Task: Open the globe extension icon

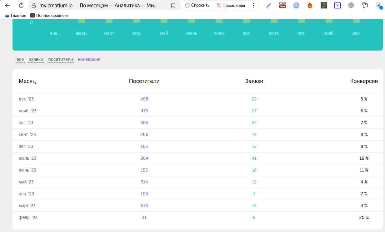Action: coord(351,5)
